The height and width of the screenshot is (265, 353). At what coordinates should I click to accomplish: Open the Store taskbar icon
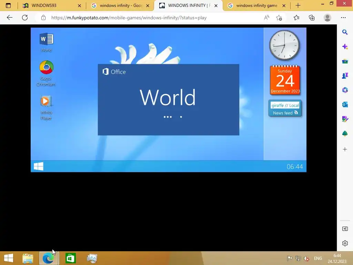click(x=70, y=258)
